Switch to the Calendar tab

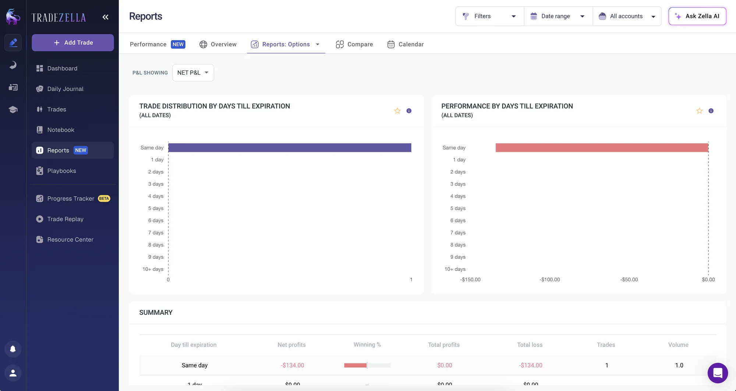coord(406,44)
